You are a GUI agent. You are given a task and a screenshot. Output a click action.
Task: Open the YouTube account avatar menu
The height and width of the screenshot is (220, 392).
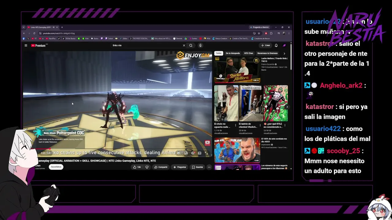[284, 46]
